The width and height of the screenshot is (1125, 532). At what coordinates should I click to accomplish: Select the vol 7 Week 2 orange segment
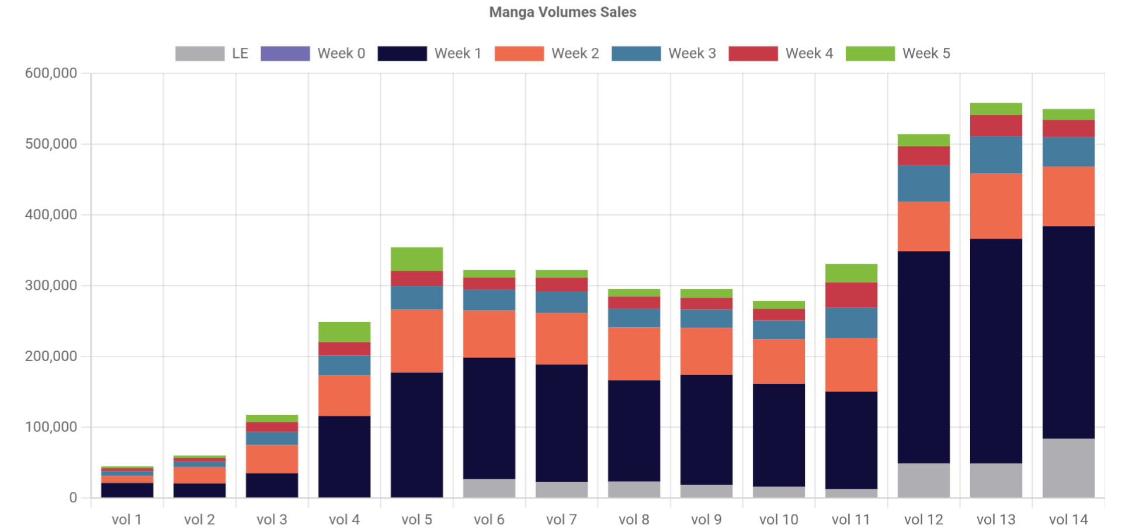click(x=562, y=339)
